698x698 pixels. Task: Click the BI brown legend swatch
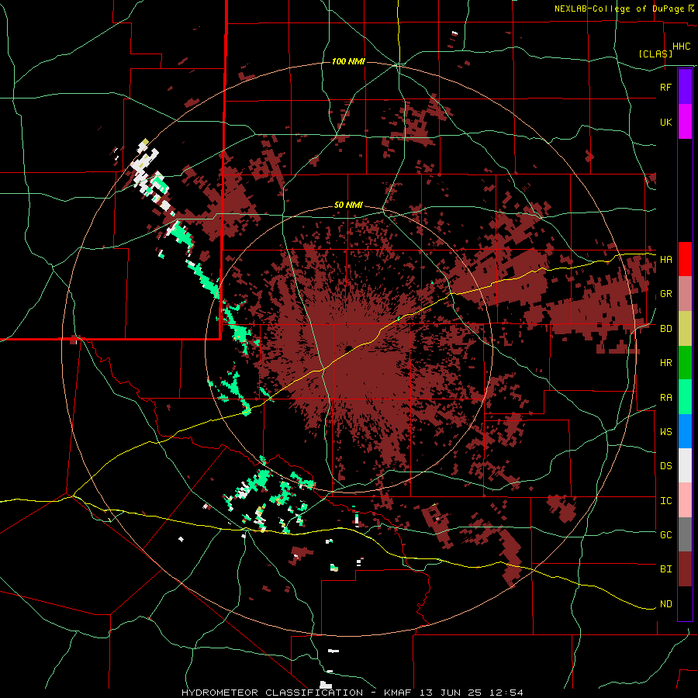click(685, 569)
